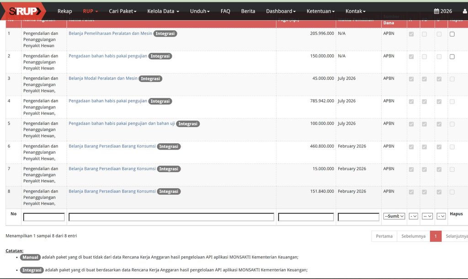The height and width of the screenshot is (279, 468).
Task: Open the 2026 calendar year selector
Action: [443, 11]
